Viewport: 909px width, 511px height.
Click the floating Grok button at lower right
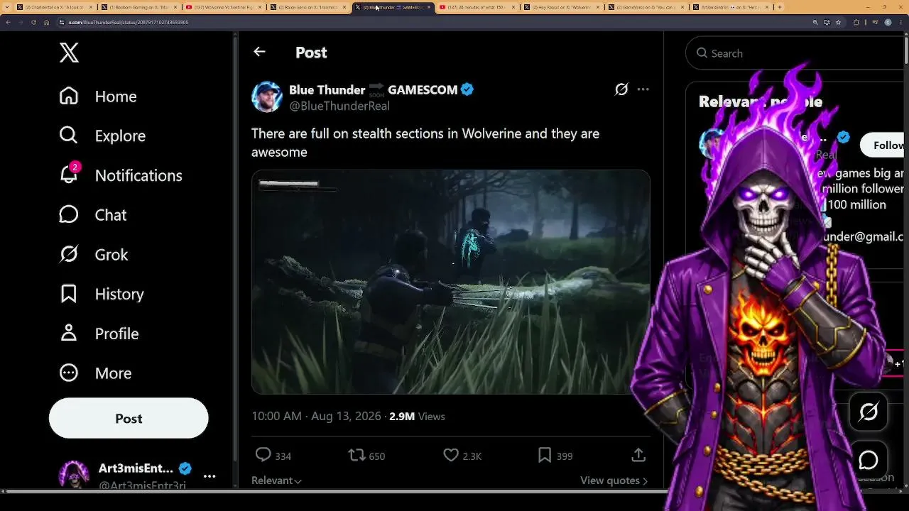pyautogui.click(x=869, y=412)
